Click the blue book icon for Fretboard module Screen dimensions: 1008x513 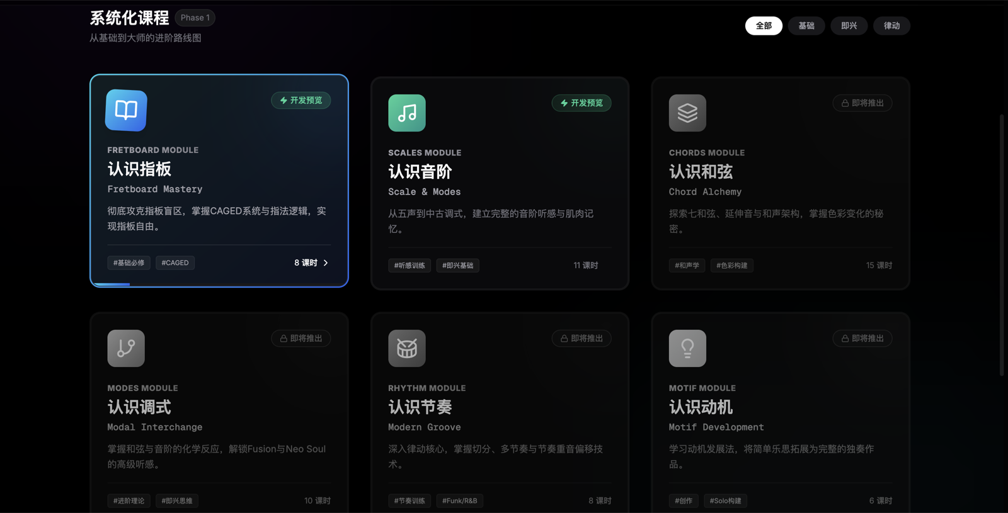(x=126, y=110)
